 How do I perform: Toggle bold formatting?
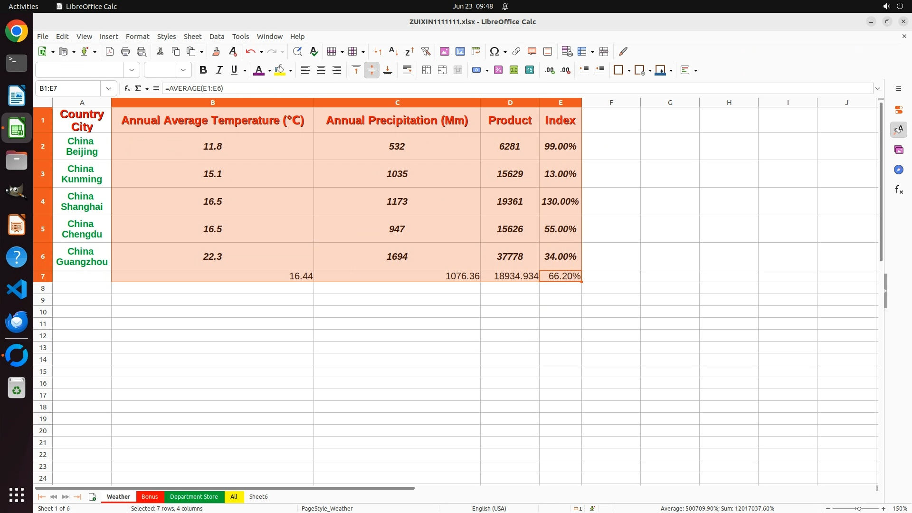(x=203, y=70)
